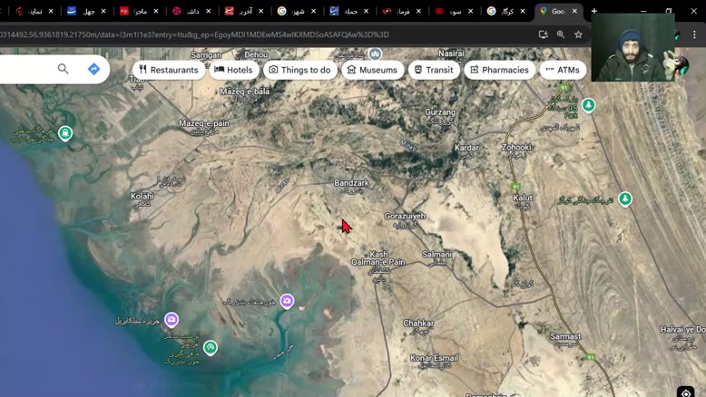Open directions with the blue arrow icon

[x=93, y=69]
